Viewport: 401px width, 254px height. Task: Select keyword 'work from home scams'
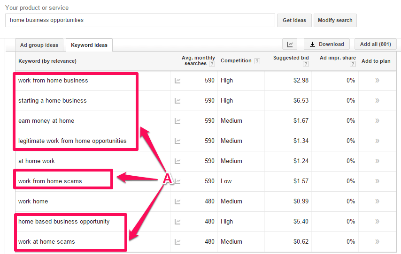[x=50, y=181]
